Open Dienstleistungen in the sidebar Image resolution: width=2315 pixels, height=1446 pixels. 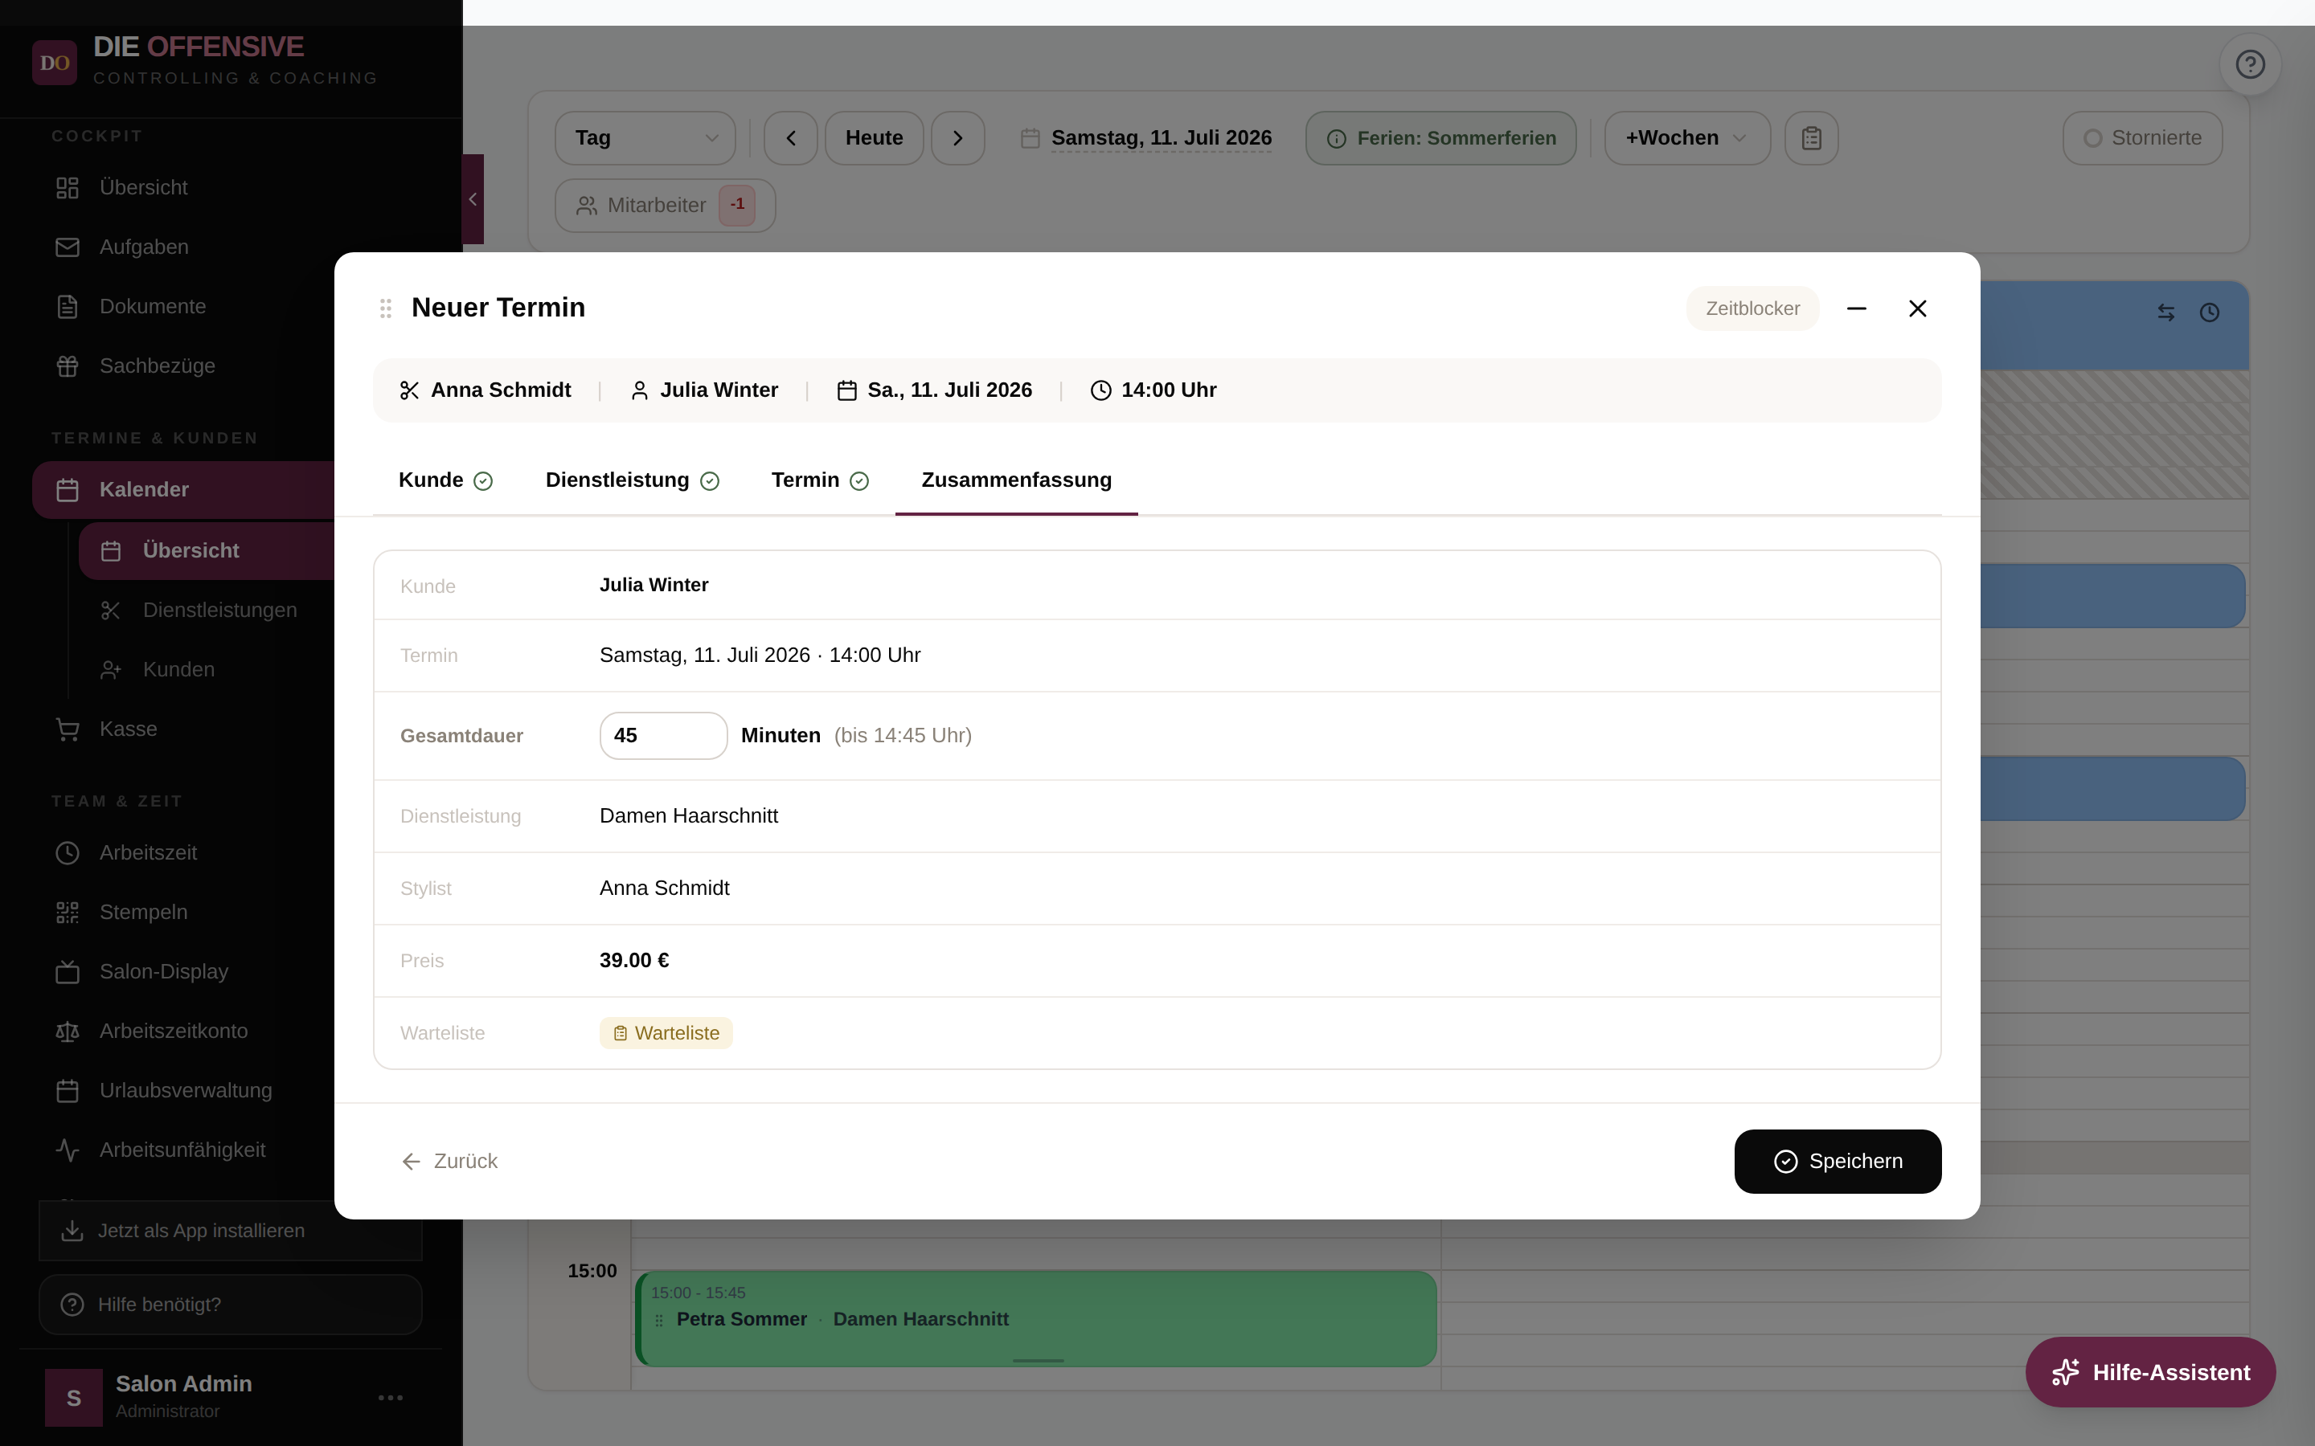pos(219,611)
